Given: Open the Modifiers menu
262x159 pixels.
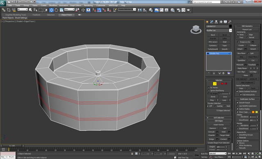Looking at the screenshot, I should click(x=53, y=5).
